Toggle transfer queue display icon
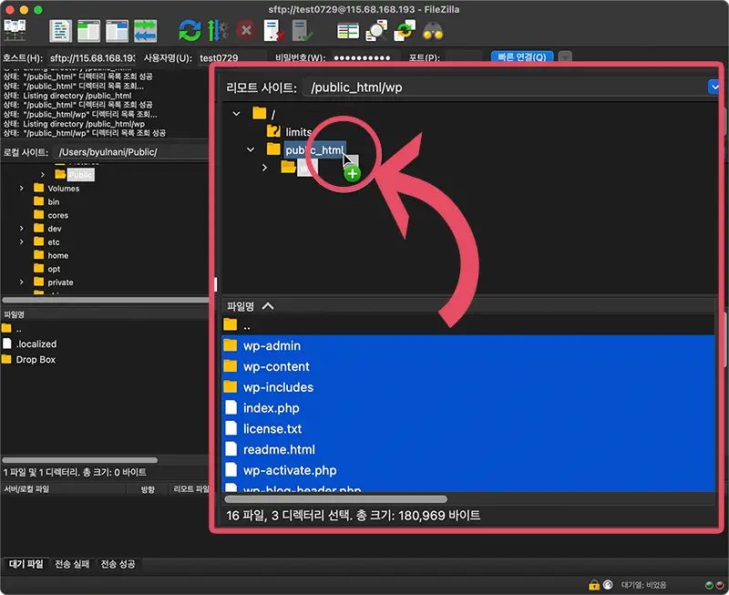The width and height of the screenshot is (729, 595). [145, 31]
